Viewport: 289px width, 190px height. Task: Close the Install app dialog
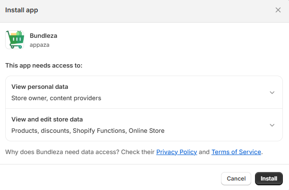point(278,10)
